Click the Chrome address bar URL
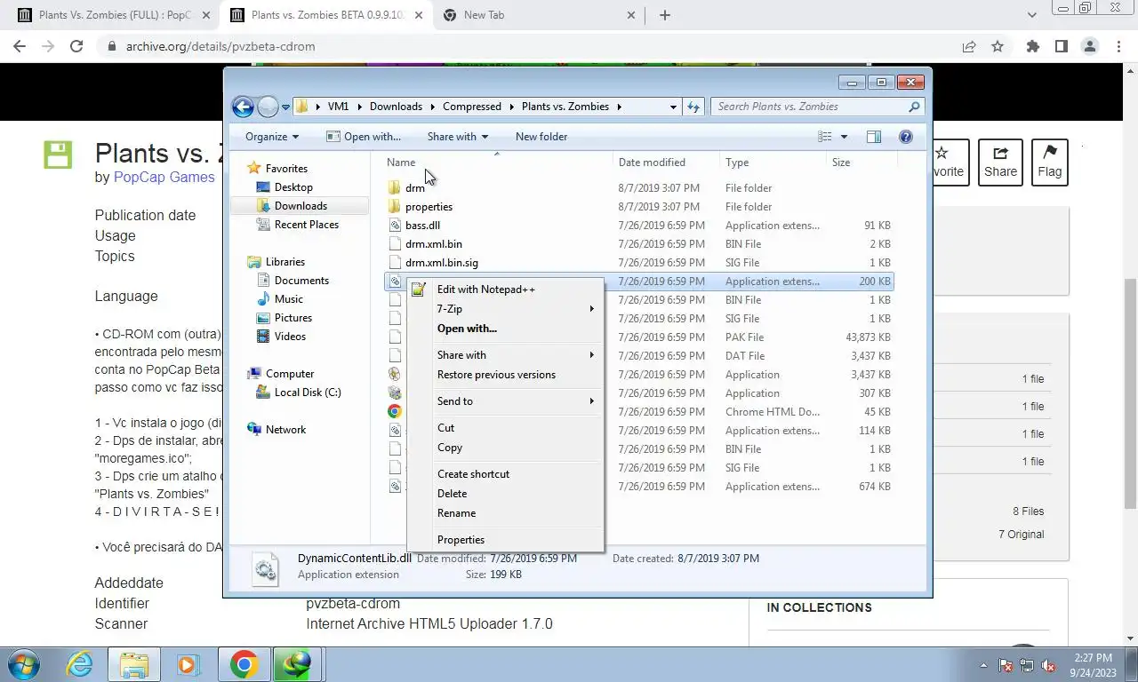1138x682 pixels. click(x=220, y=46)
